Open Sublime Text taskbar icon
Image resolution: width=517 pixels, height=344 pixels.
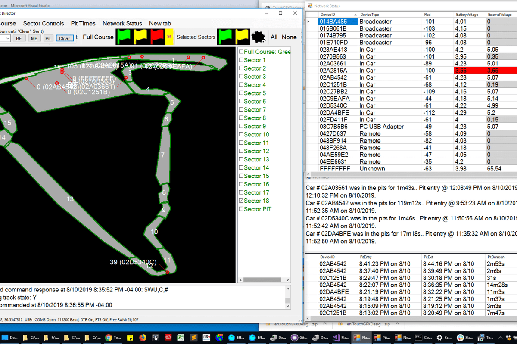tap(194, 338)
